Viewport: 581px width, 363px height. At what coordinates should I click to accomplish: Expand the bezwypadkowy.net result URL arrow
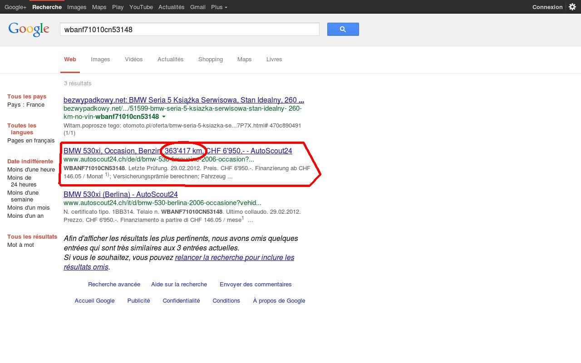(x=164, y=117)
